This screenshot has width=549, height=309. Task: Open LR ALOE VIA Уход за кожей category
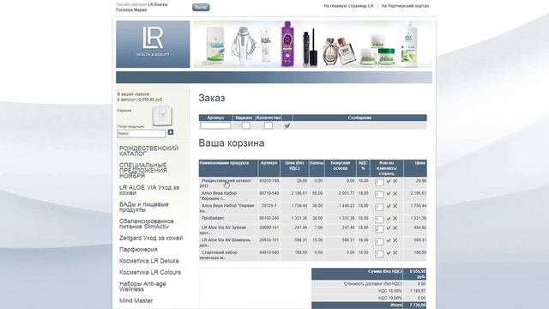[149, 191]
